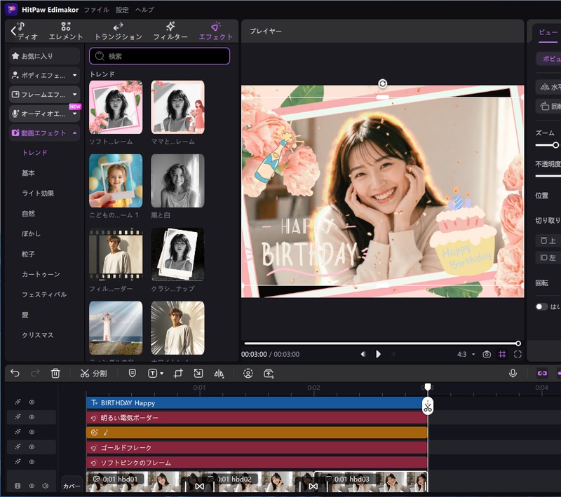The width and height of the screenshot is (561, 497).
Task: Click the microphone voiceover icon
Action: 513,374
